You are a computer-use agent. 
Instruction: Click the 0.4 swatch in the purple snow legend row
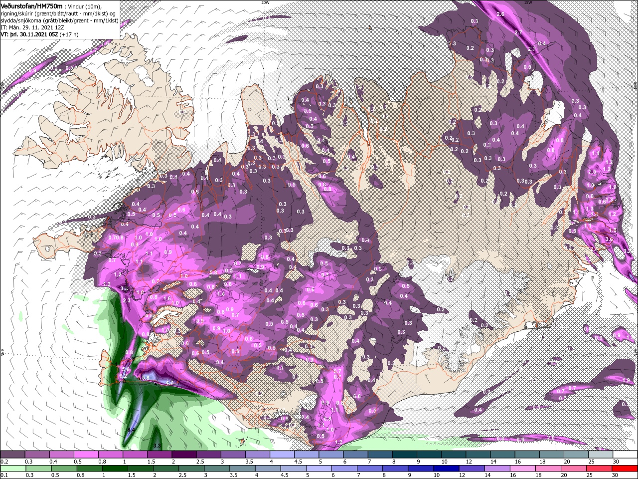click(62, 455)
